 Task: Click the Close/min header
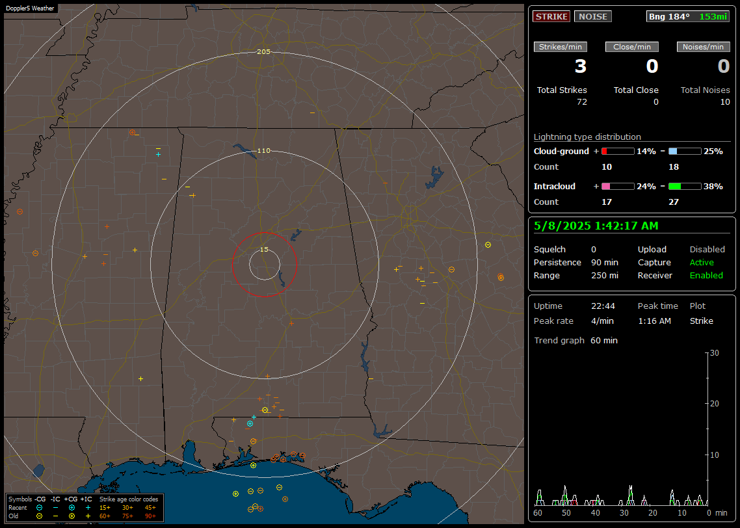(x=632, y=47)
